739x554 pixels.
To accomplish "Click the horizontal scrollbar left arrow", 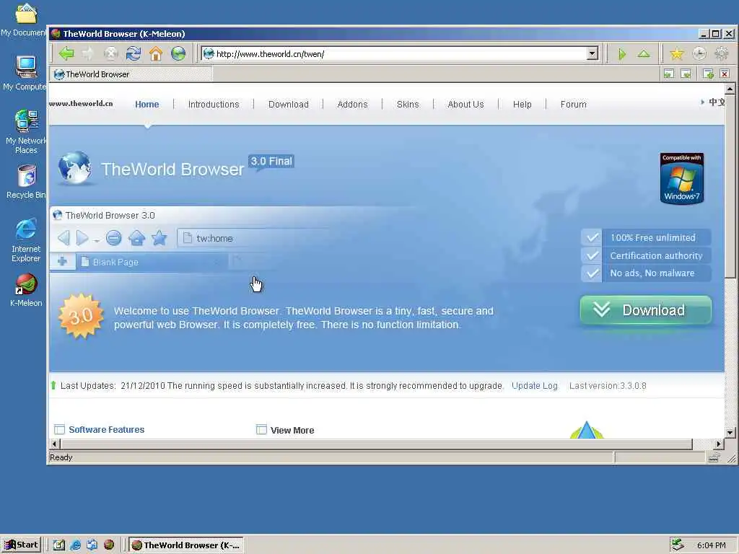I will pos(54,444).
